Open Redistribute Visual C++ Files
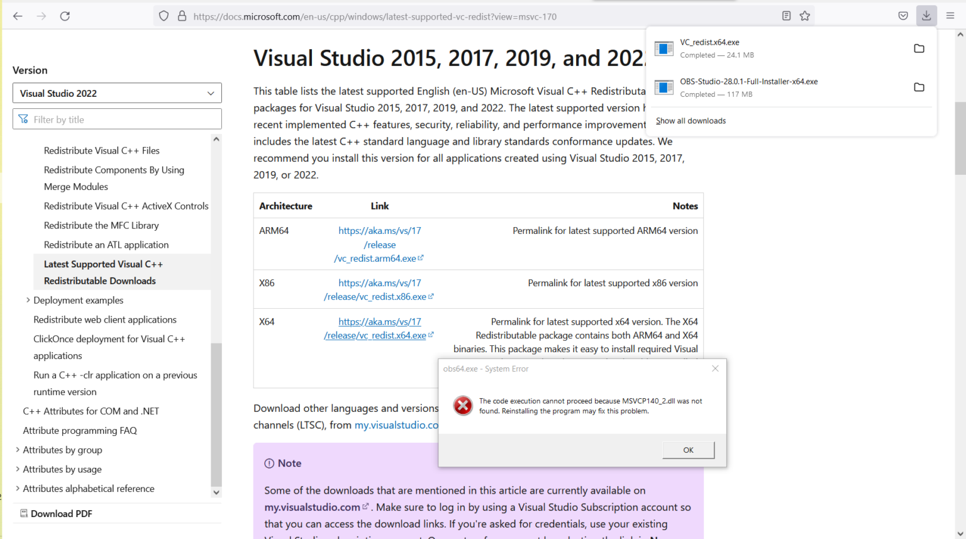The height and width of the screenshot is (539, 966). [102, 150]
